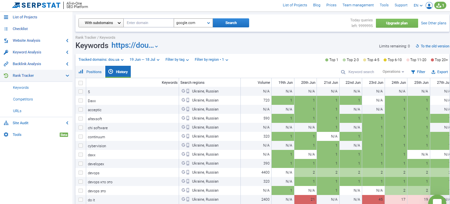Check the box for Daxx keyword
The height and width of the screenshot is (204, 450).
[x=80, y=100]
